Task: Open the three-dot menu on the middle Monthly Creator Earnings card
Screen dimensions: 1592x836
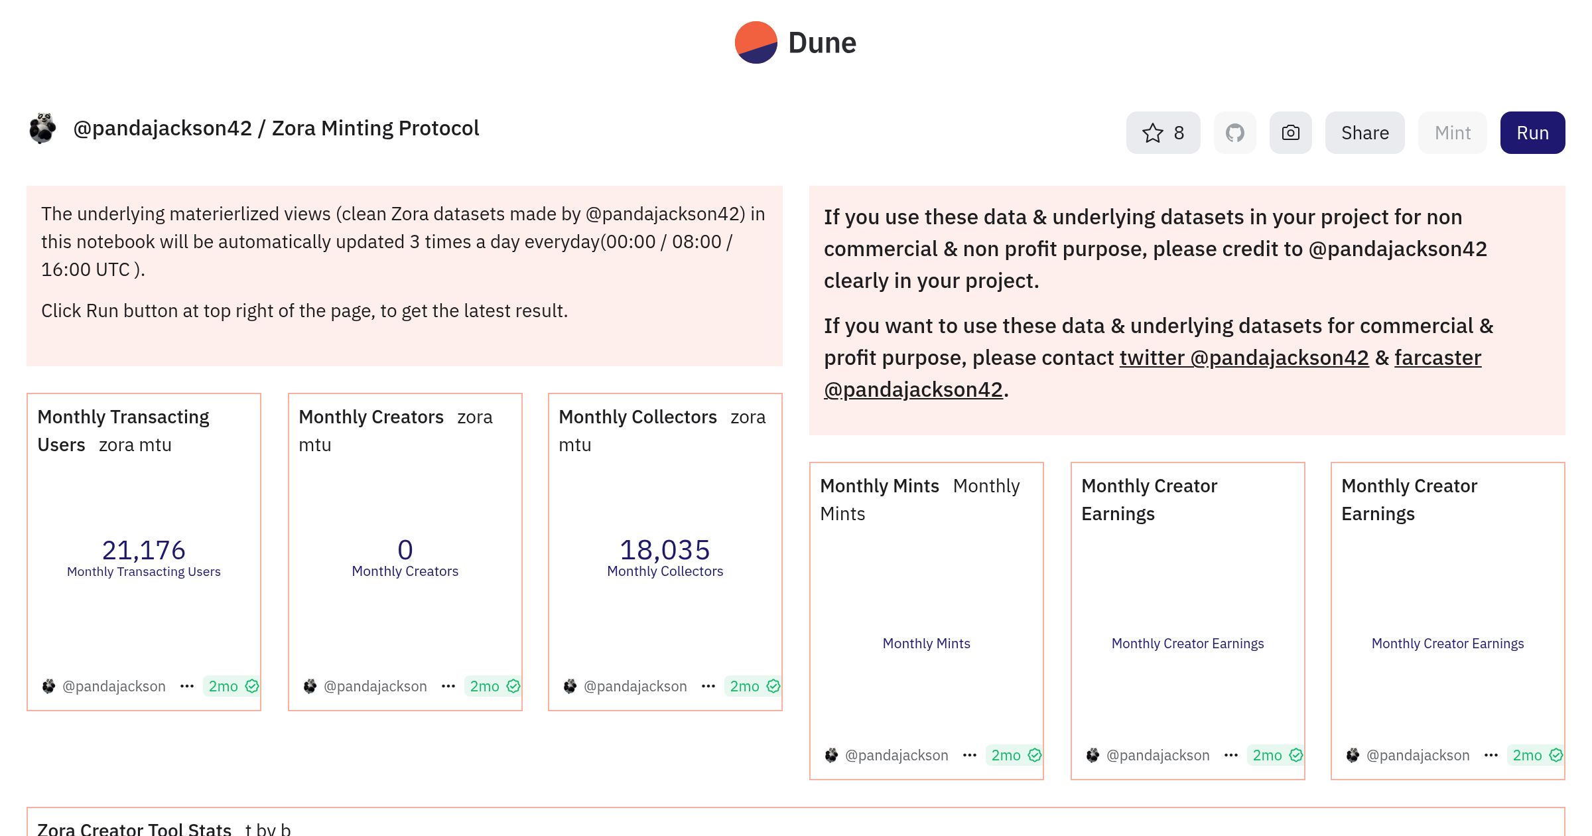Action: 1231,755
